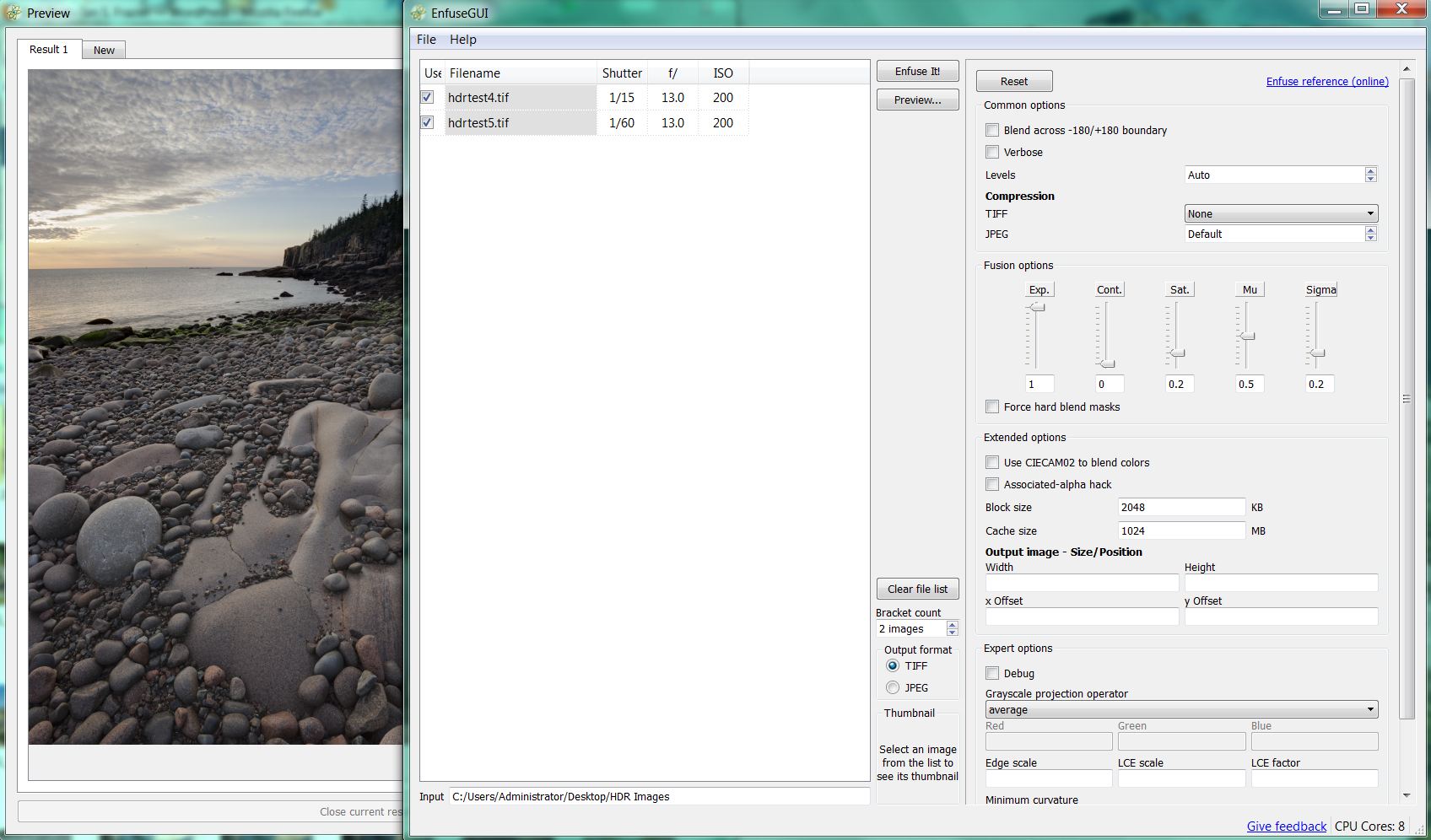Click the Give feedback link

pyautogui.click(x=1286, y=827)
